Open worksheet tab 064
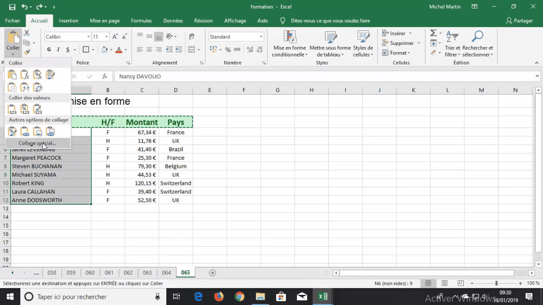The width and height of the screenshot is (543, 305). pos(166,273)
